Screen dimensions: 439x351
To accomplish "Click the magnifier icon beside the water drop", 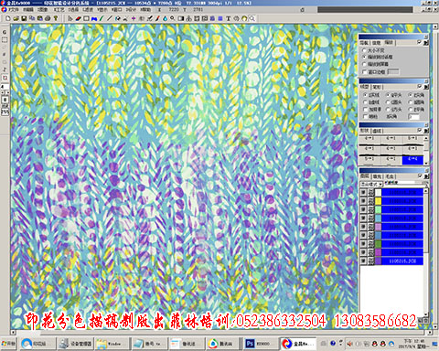I will pos(173,18).
